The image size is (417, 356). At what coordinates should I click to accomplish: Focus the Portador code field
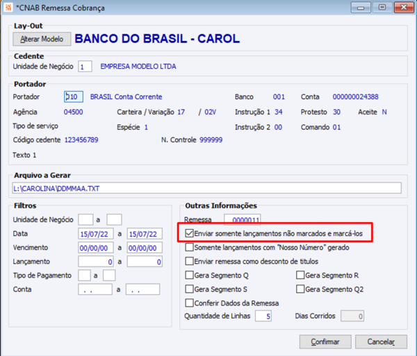74,96
